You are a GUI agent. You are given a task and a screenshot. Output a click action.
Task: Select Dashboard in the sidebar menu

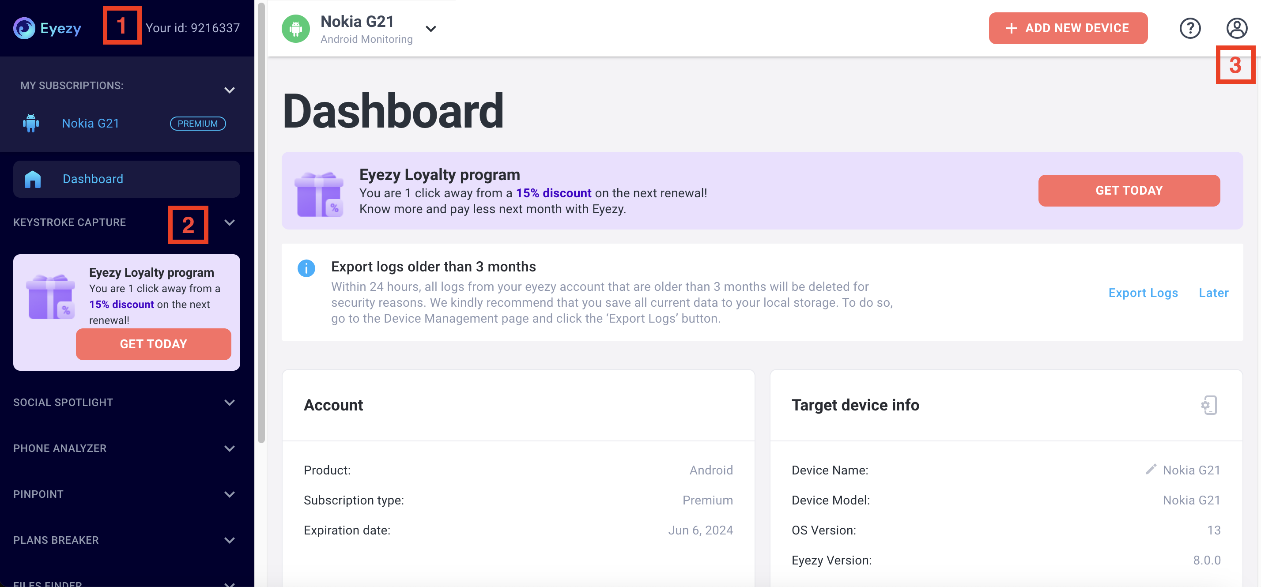93,179
